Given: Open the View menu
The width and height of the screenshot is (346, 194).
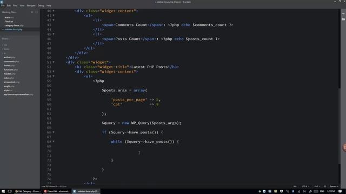Looking at the screenshot, I should (x=22, y=5).
